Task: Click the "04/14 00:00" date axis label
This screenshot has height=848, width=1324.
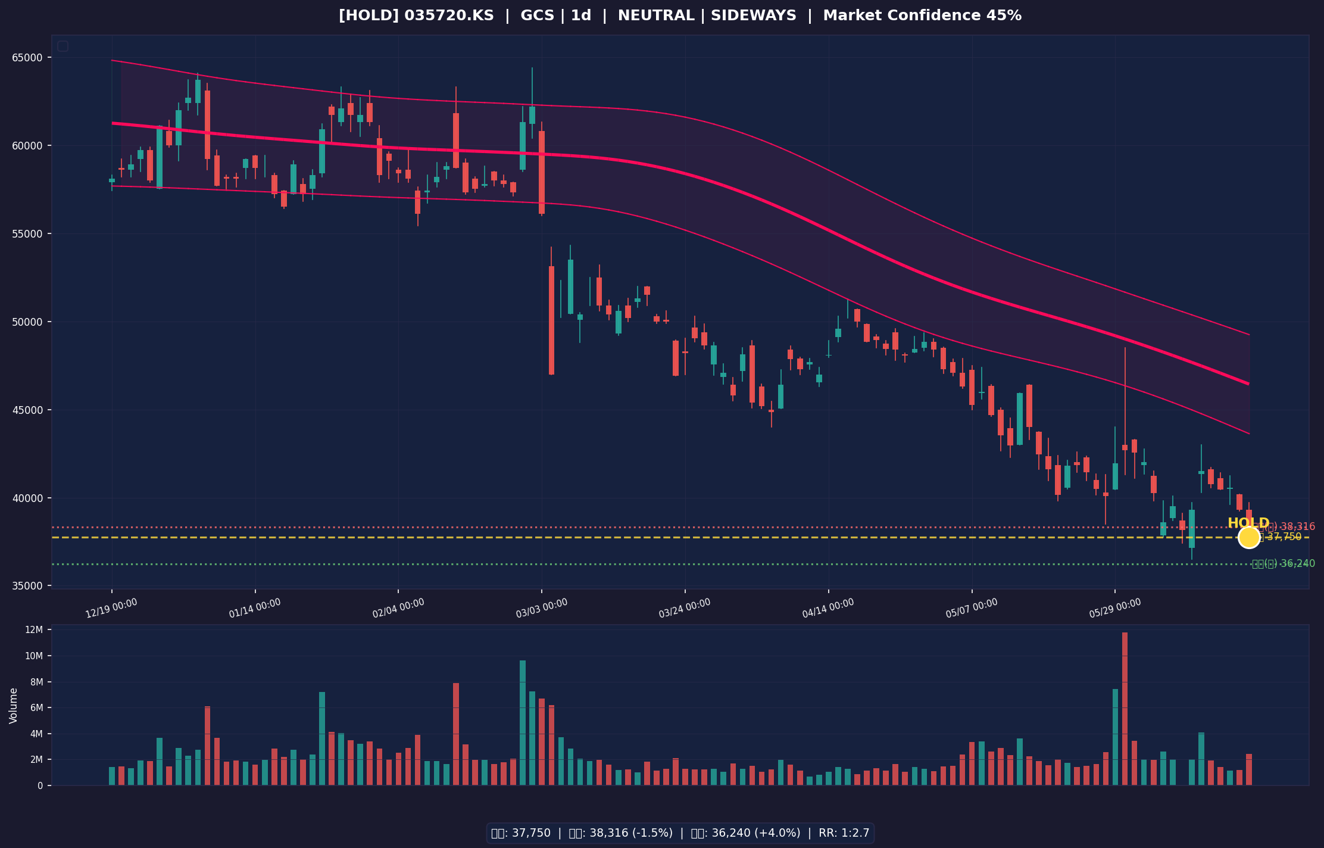Action: (828, 608)
